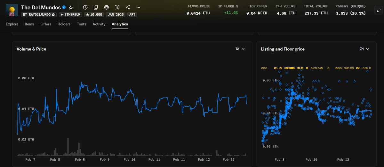Open the X social link icon

pos(117,7)
